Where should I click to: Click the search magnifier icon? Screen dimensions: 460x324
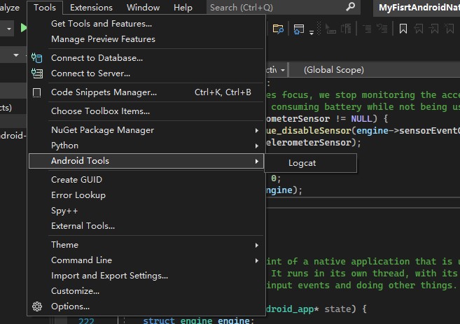(x=350, y=7)
